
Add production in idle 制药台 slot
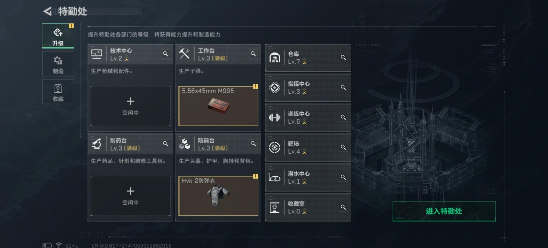(x=130, y=196)
